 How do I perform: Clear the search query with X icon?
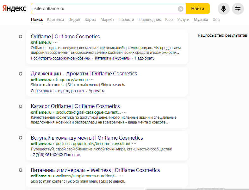(x=180, y=9)
